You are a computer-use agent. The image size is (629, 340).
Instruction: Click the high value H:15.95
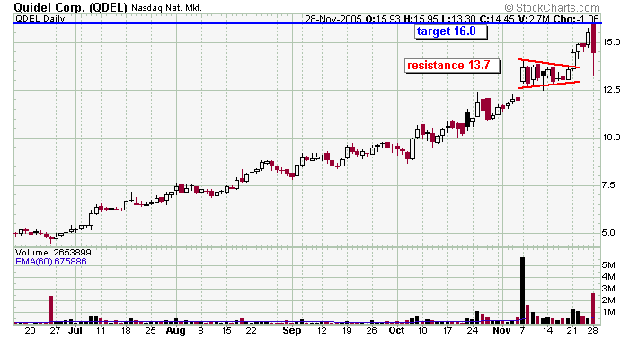click(x=421, y=19)
